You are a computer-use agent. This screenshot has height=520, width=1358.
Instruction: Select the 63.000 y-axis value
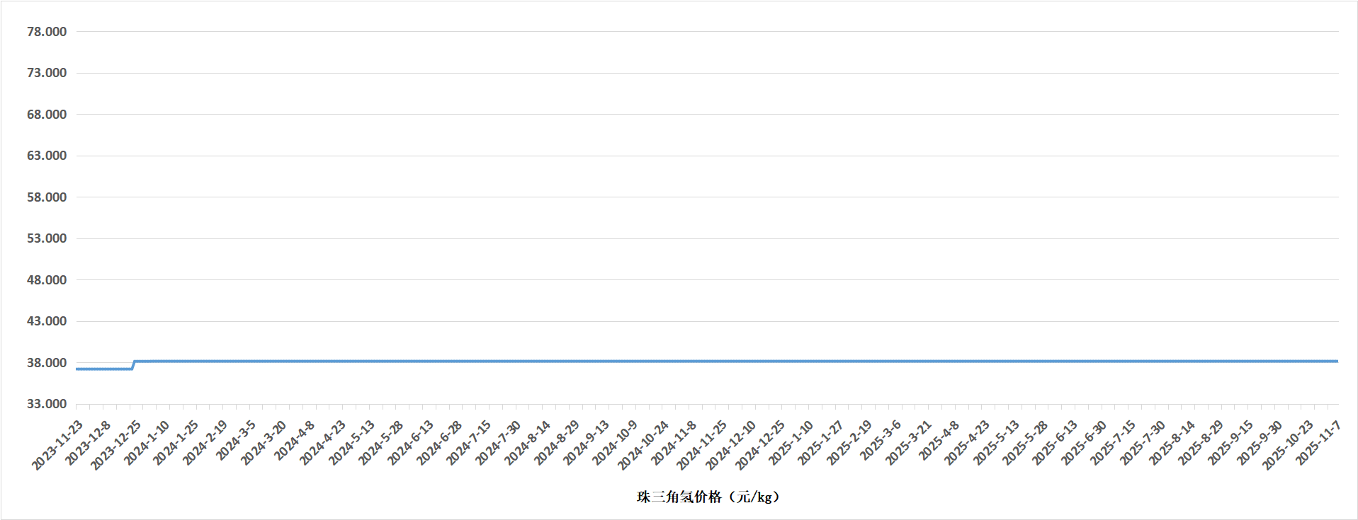(47, 156)
